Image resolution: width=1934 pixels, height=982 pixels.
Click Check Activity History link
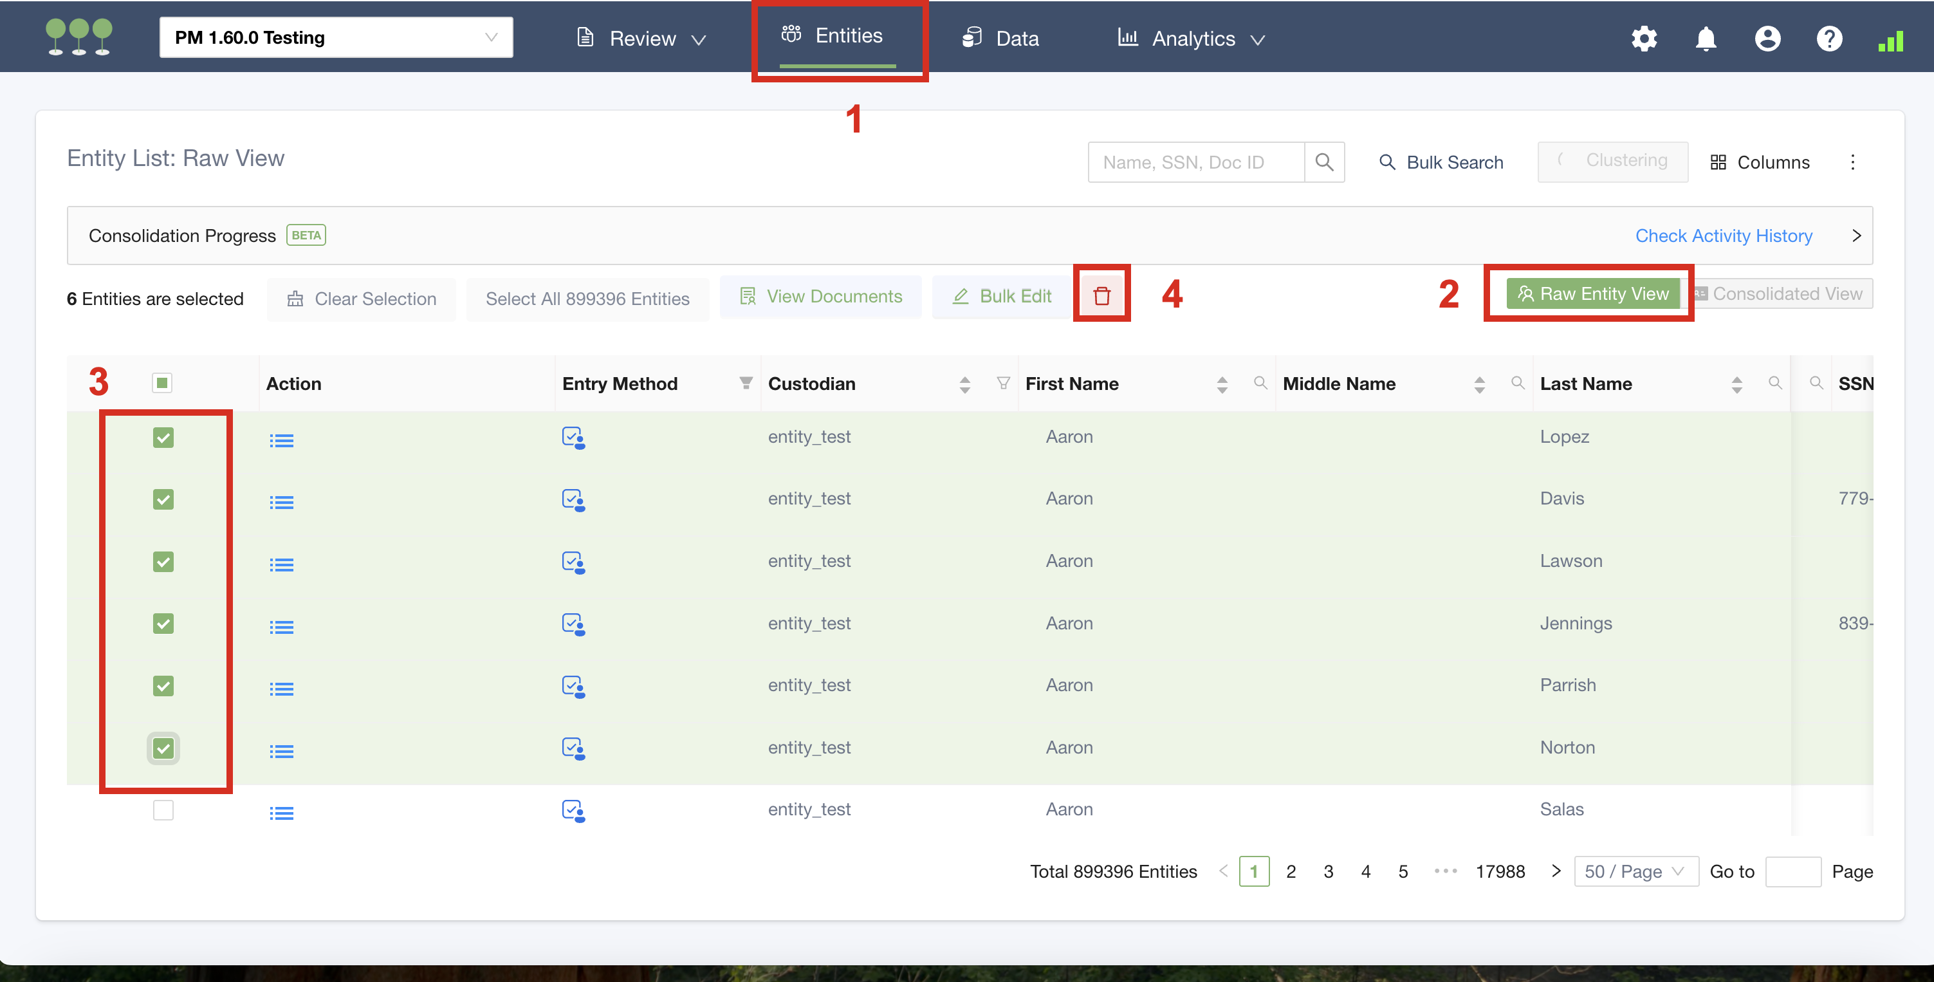(1723, 236)
